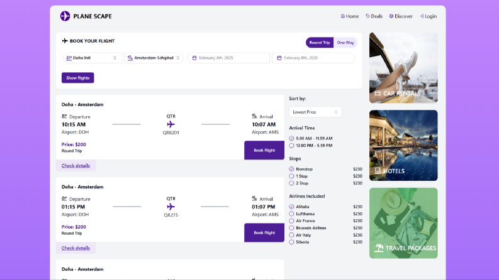Open the Car Rentals image card
The width and height of the screenshot is (499, 280).
pos(403,68)
